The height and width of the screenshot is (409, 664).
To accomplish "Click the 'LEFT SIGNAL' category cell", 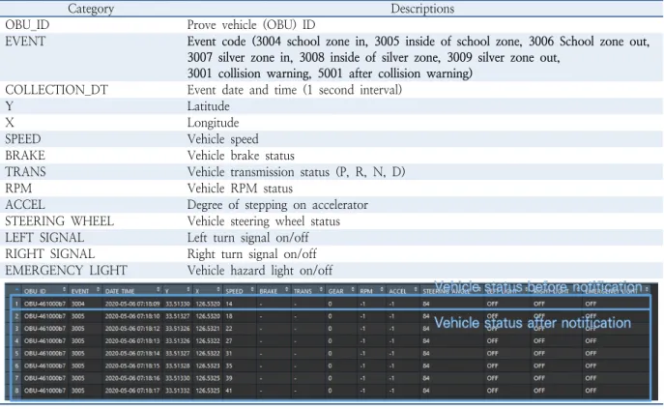I will (44, 237).
